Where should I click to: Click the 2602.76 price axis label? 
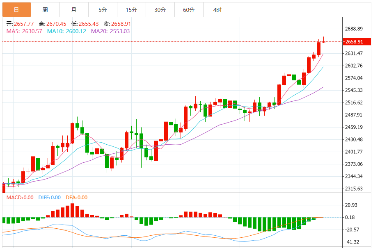[x=354, y=66]
